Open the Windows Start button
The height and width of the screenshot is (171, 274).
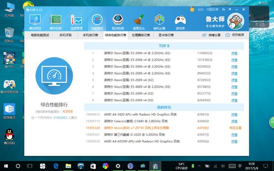point(6,166)
